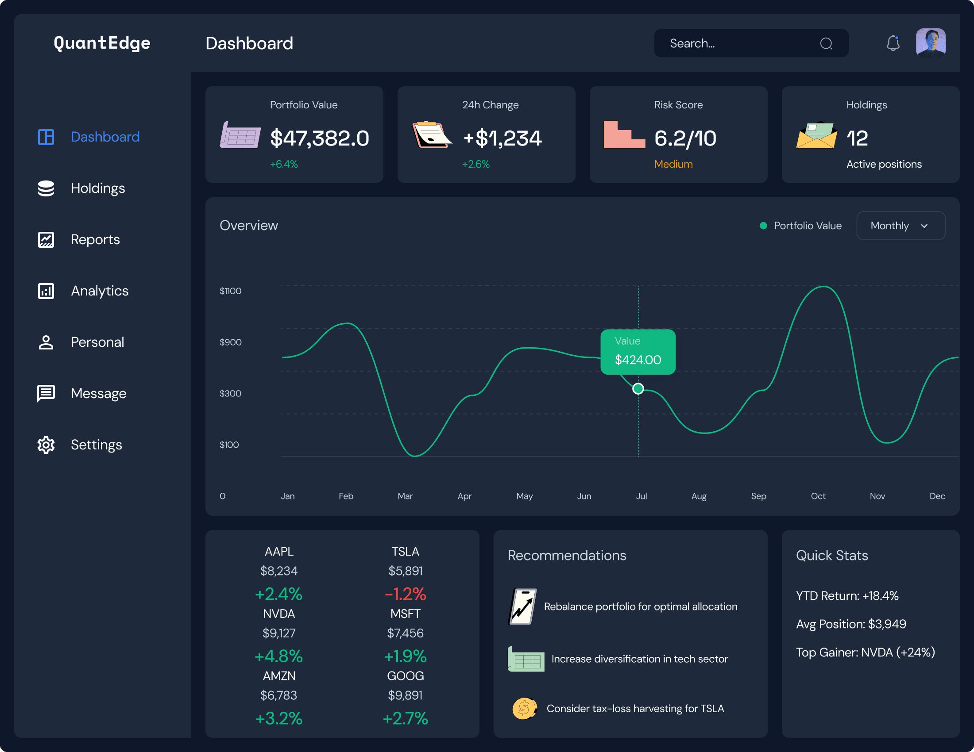Select the MSFT ticker
The width and height of the screenshot is (974, 752).
406,614
